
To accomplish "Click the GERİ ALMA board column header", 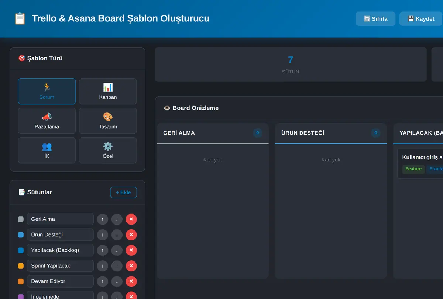I will [213, 133].
